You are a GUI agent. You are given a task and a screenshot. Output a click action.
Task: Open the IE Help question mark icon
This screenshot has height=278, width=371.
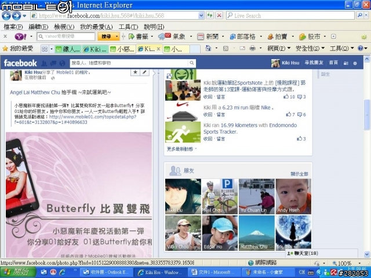(x=361, y=48)
